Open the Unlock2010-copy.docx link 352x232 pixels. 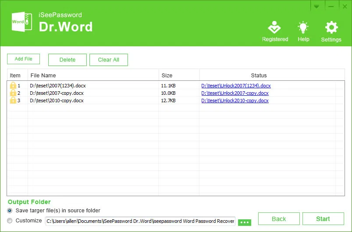[x=235, y=100]
